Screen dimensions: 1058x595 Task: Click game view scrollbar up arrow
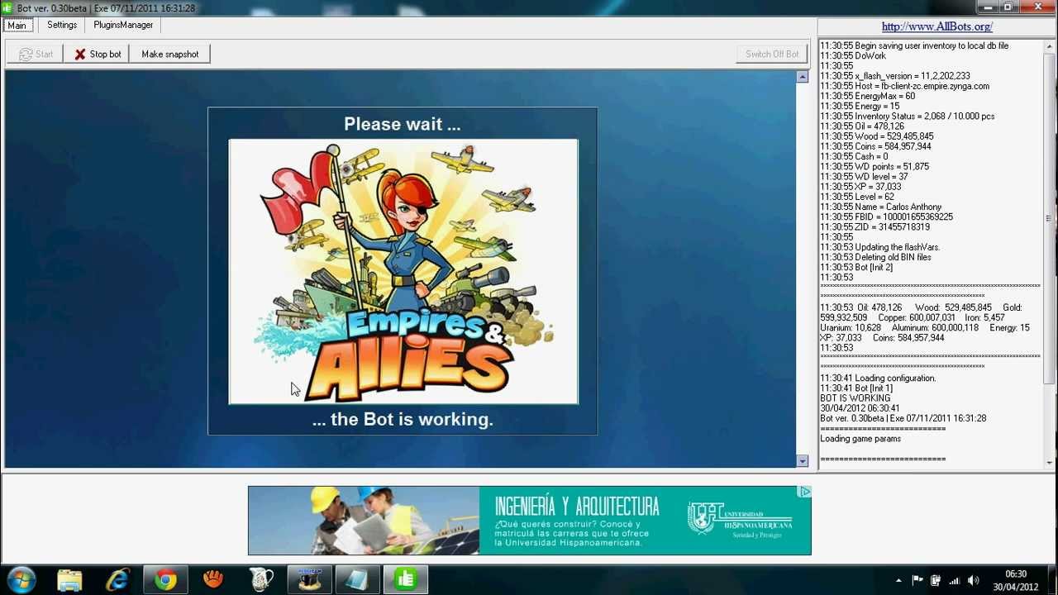(x=802, y=77)
